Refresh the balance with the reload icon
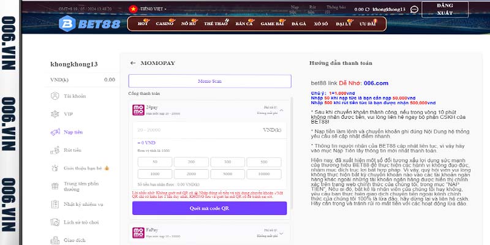This screenshot has height=245, width=490. tap(367, 9)
